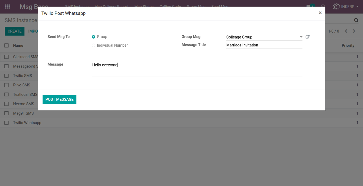Check the Msg91 SMS row checkbox
The image size is (363, 186).
tap(6, 113)
